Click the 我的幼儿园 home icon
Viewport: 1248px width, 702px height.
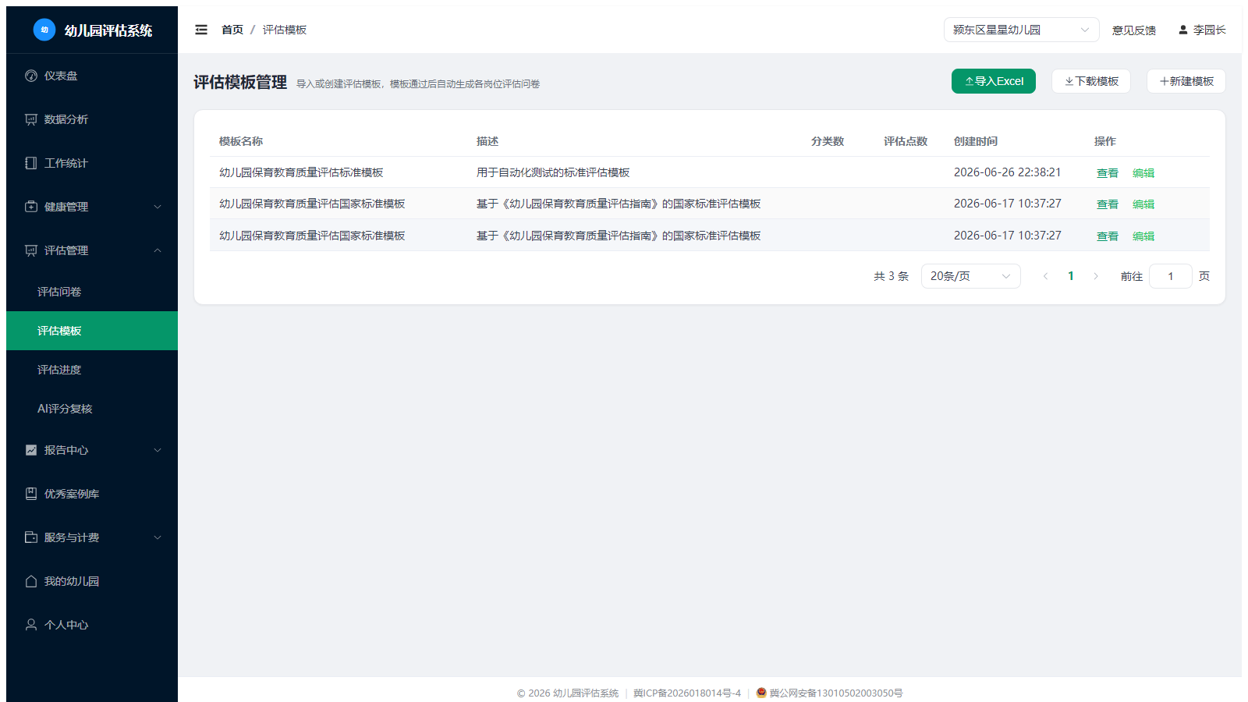coord(31,581)
